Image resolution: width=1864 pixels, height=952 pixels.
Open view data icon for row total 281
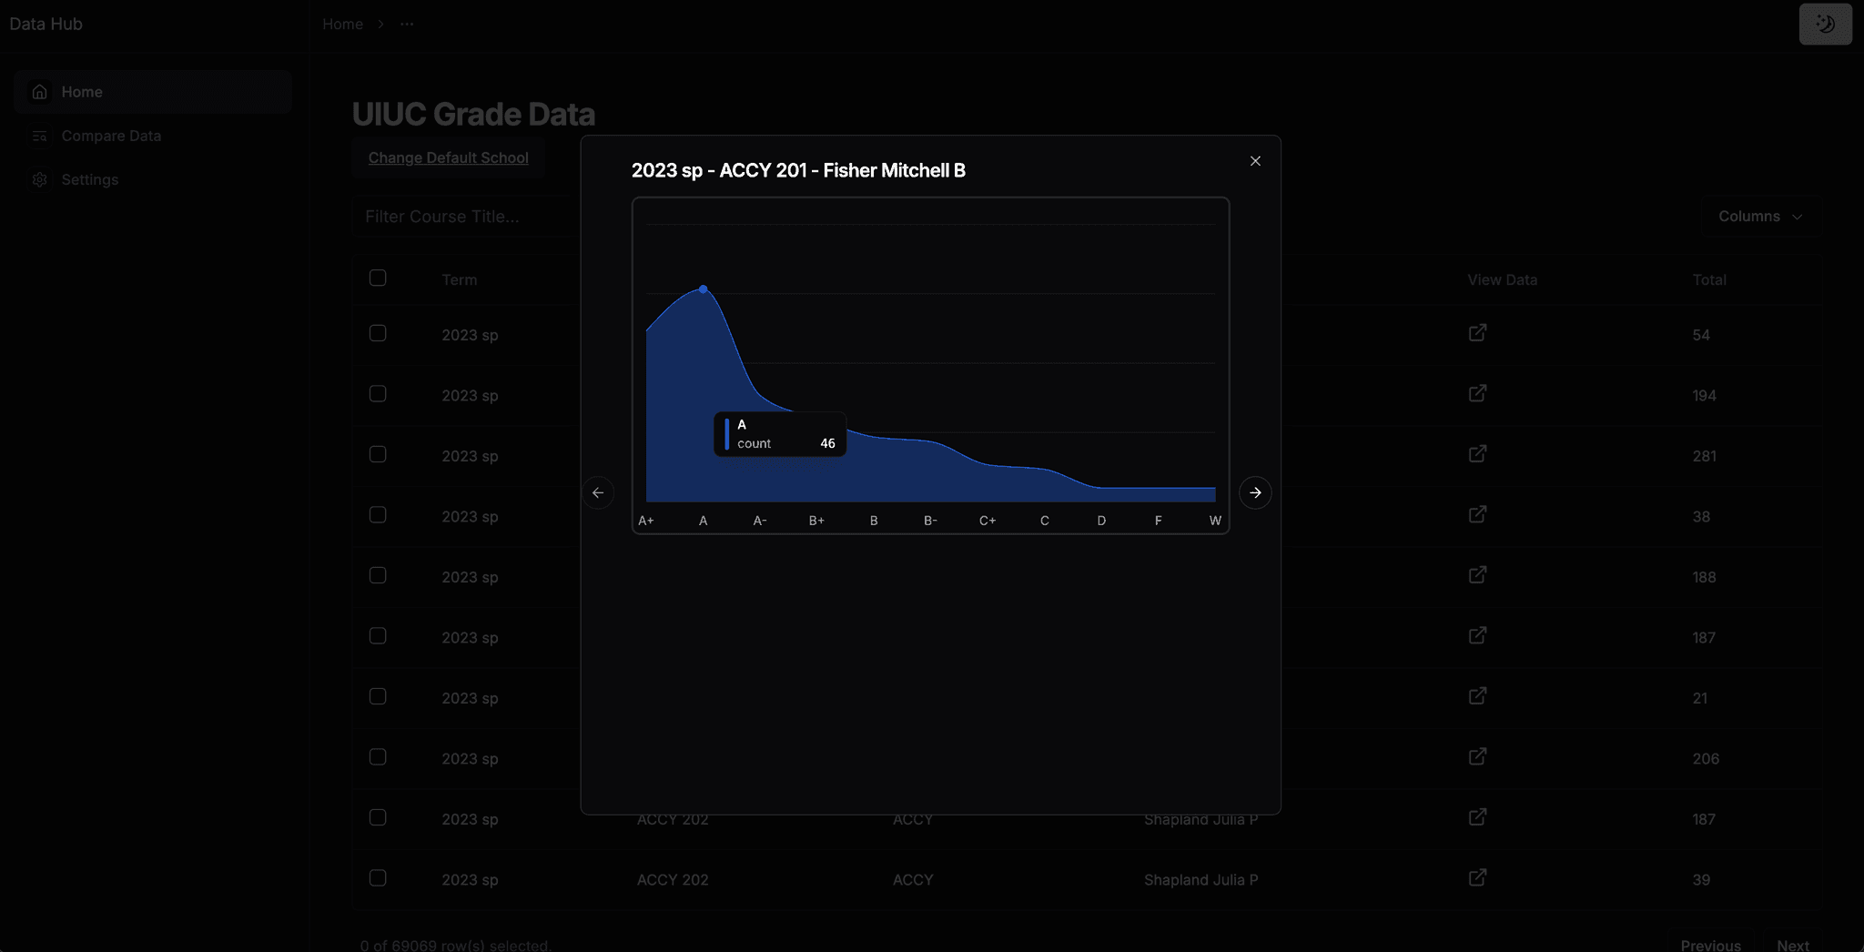tap(1478, 453)
